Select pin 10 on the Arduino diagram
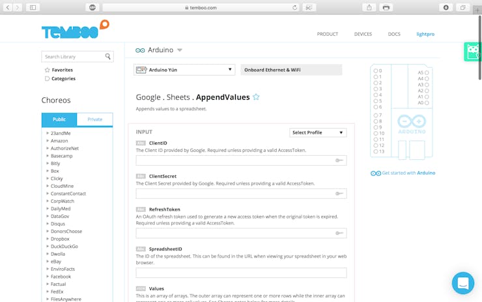The image size is (482, 302). point(376,133)
